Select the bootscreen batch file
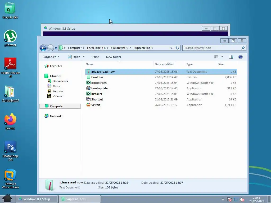This screenshot has height=203, width=271. click(161, 83)
